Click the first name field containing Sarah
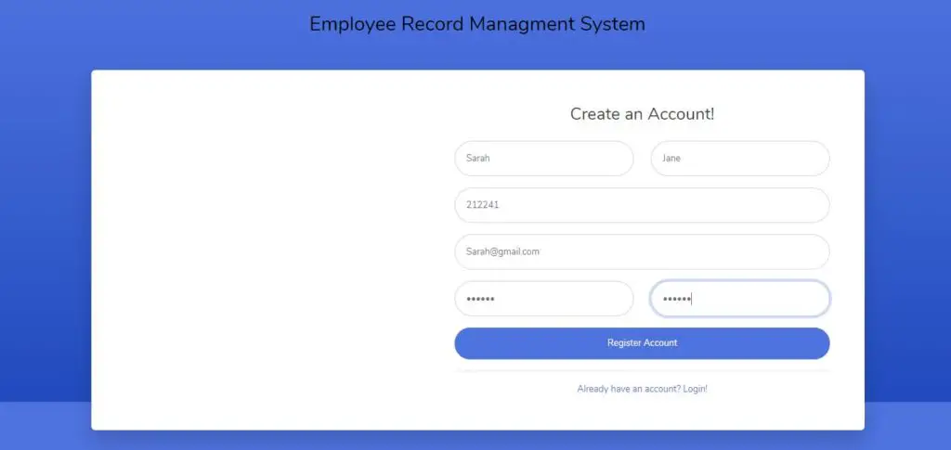The height and width of the screenshot is (450, 951). [x=544, y=158]
